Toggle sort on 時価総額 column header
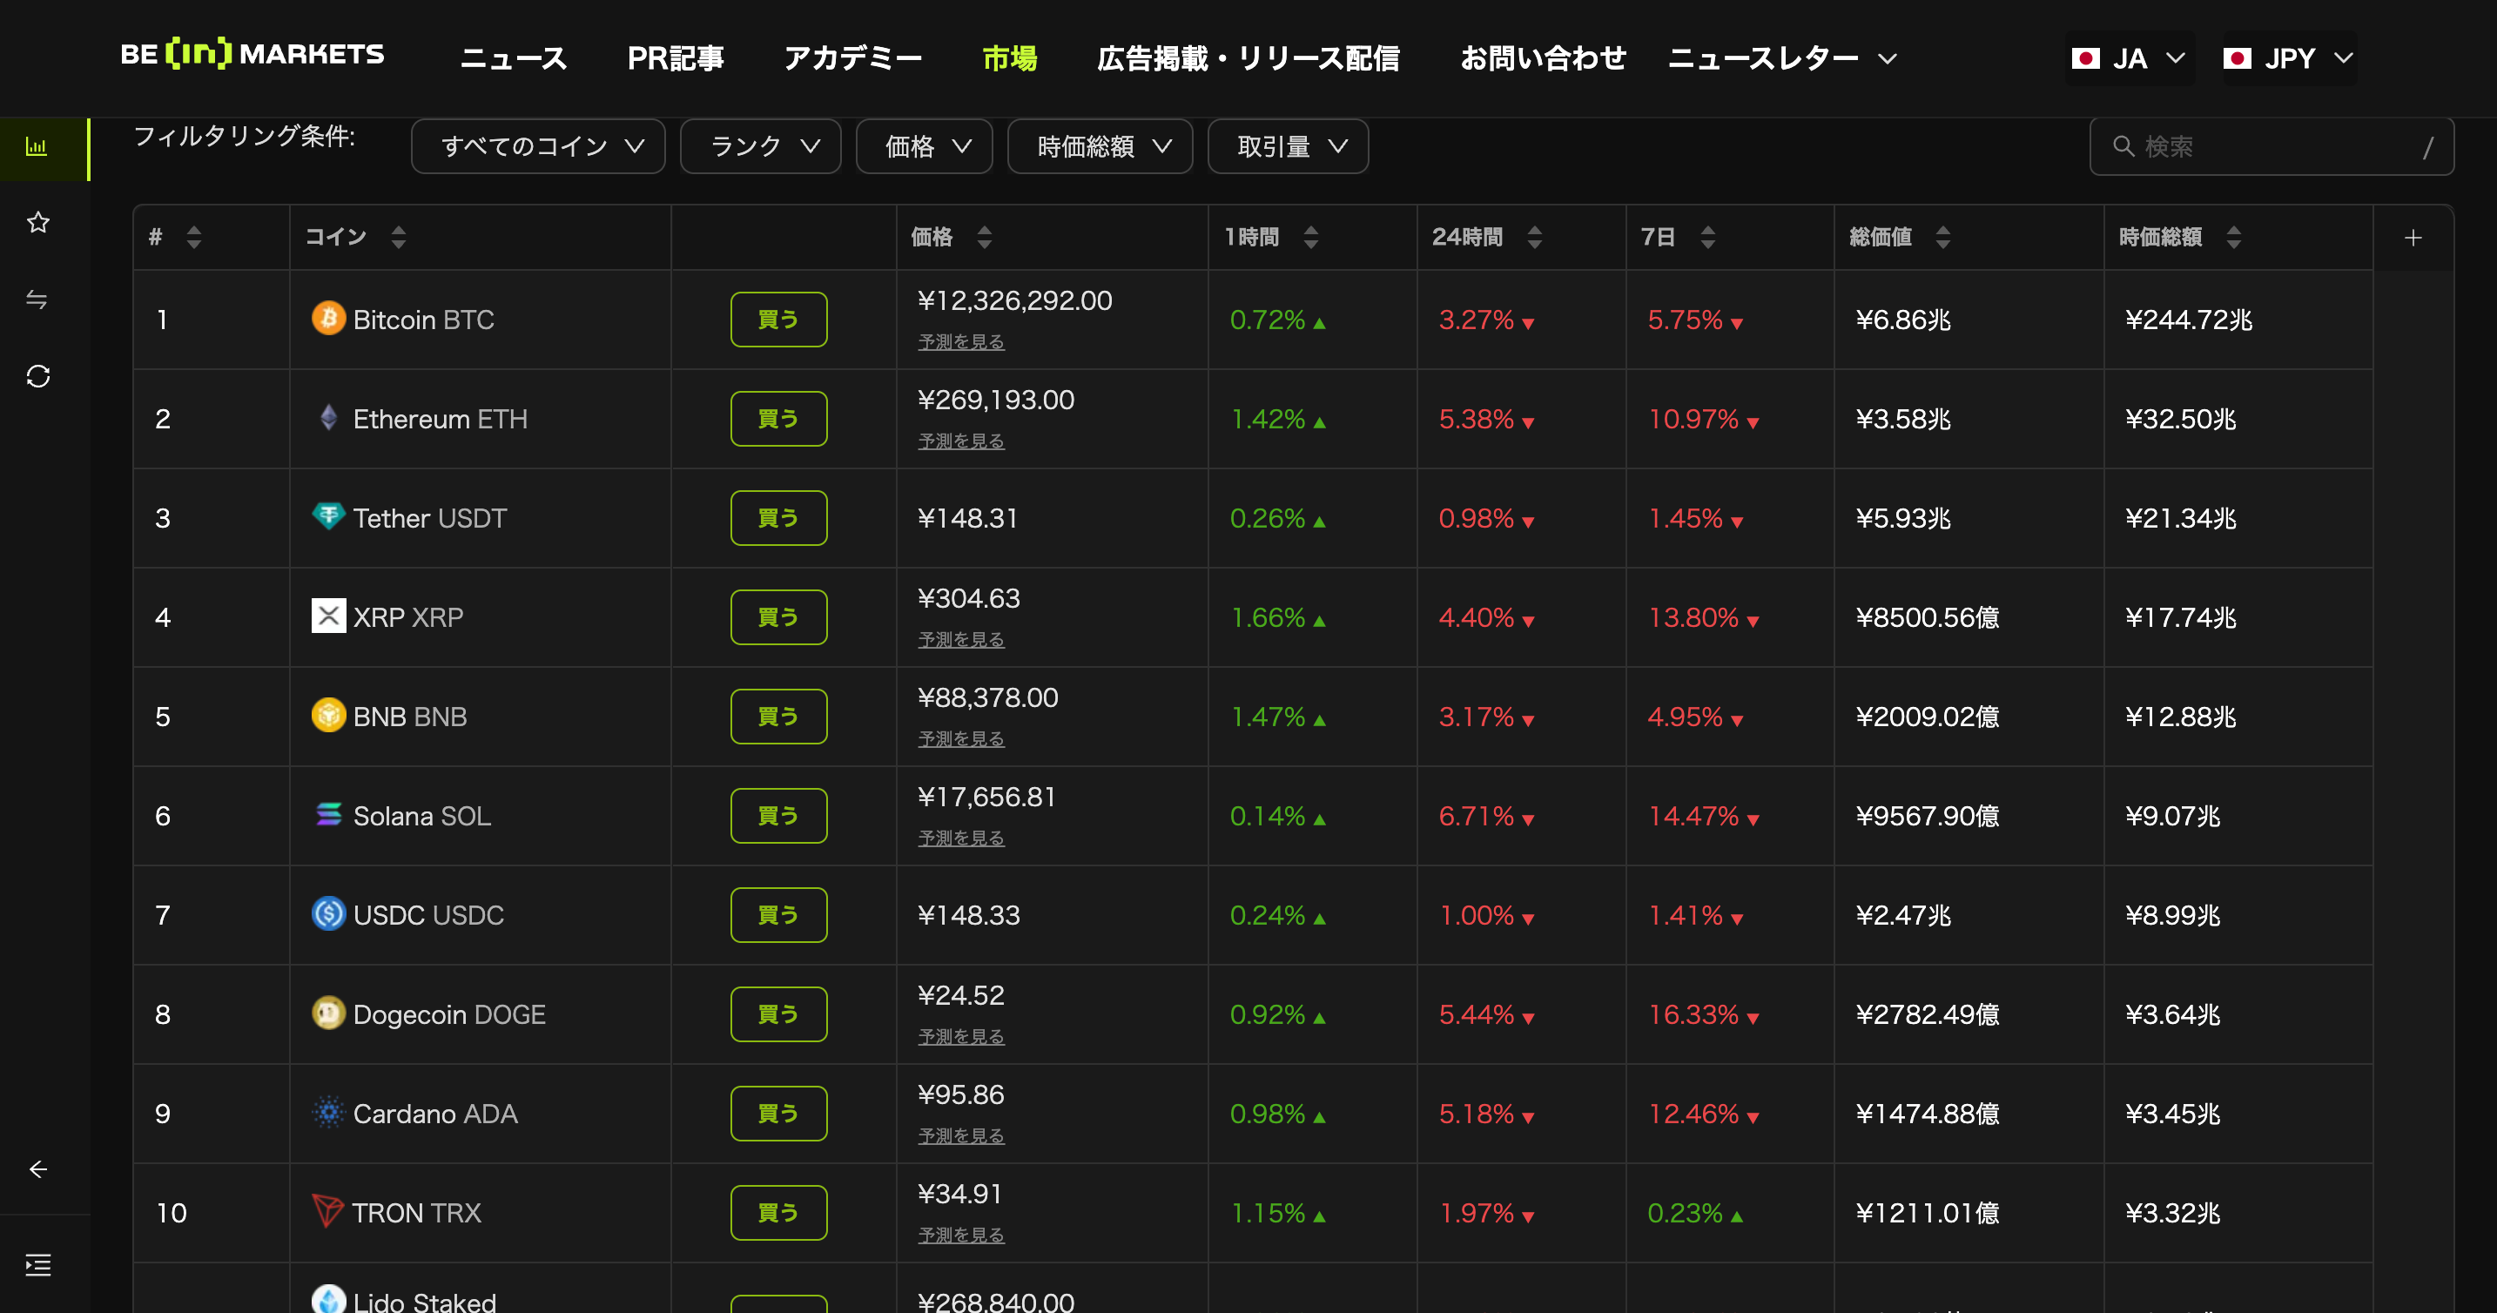Screen dimensions: 2497x1313 (x=2233, y=238)
